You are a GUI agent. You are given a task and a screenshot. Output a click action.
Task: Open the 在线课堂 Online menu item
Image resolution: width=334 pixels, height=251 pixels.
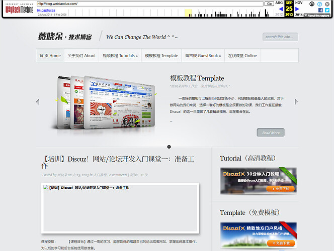(x=242, y=56)
